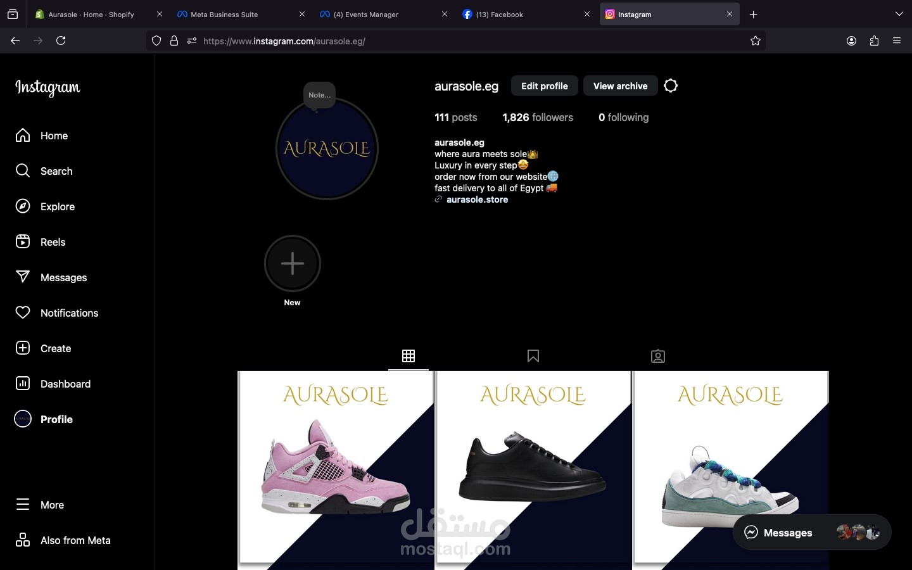Screen dimensions: 912x570
Task: Click the site security padlock icon
Action: [x=174, y=41]
